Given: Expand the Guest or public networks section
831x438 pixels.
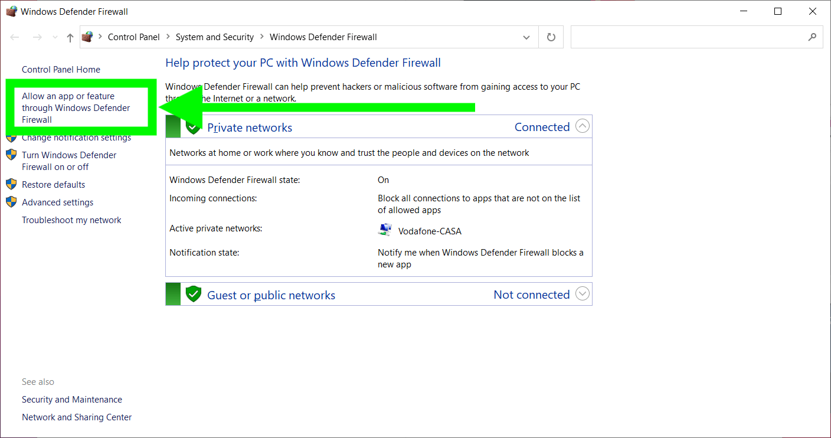Looking at the screenshot, I should (583, 293).
